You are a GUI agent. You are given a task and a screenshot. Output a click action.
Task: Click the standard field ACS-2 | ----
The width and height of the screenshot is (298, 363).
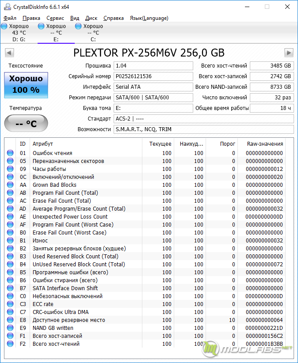point(204,119)
